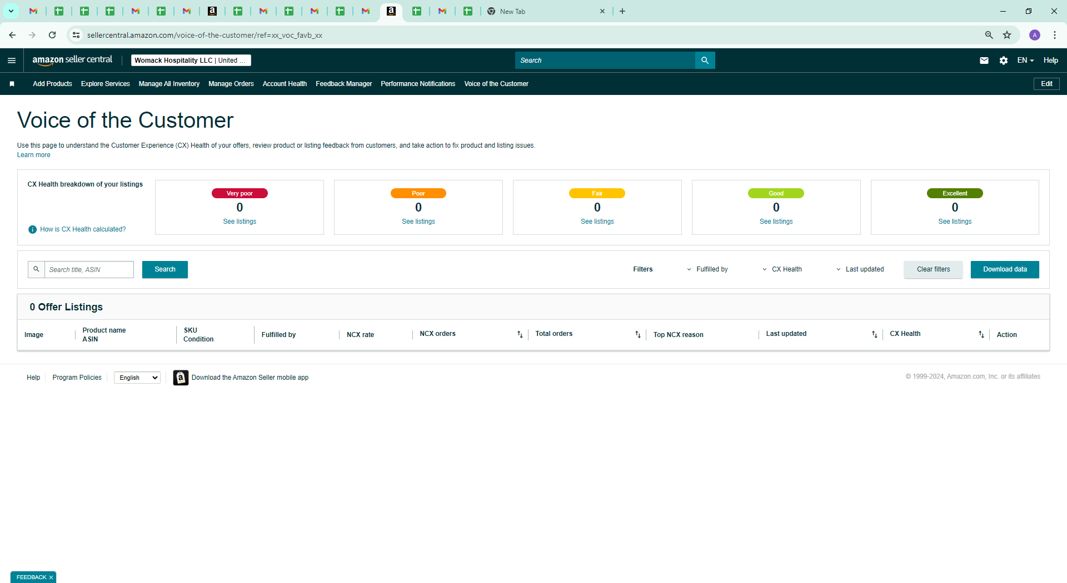See listings under Fair
The width and height of the screenshot is (1067, 583).
pyautogui.click(x=597, y=222)
